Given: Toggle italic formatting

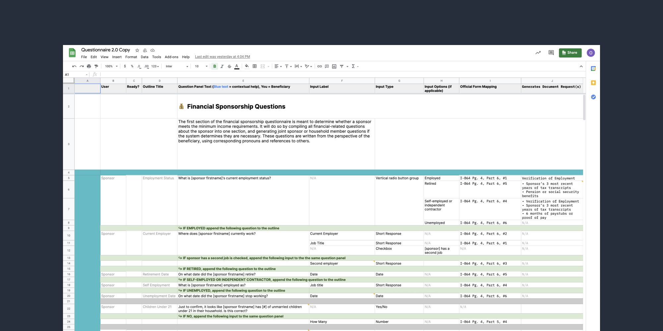Looking at the screenshot, I should (x=222, y=66).
